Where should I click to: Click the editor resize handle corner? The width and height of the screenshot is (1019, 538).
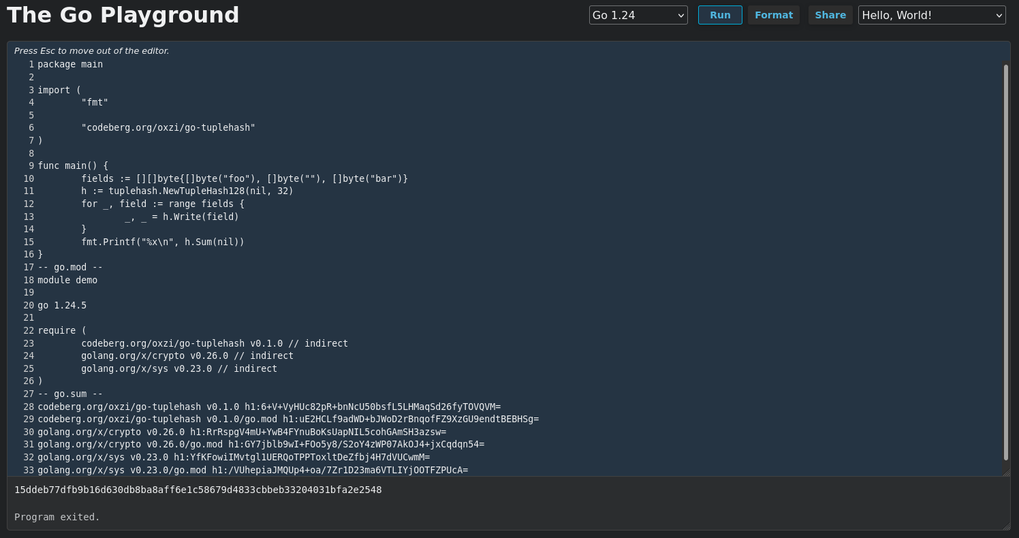(1006, 472)
